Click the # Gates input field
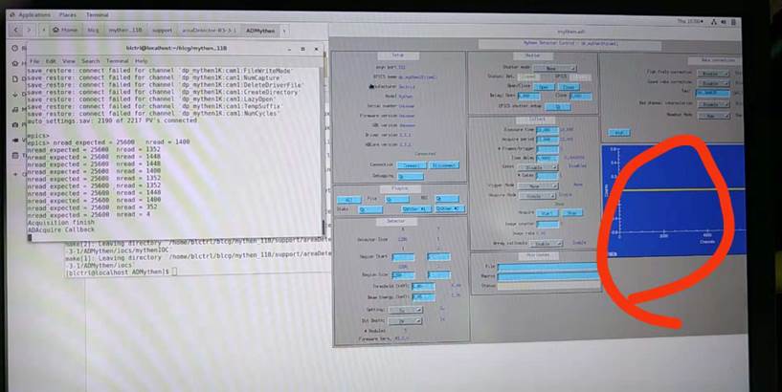Screen dimensions: 782x392 (x=547, y=176)
